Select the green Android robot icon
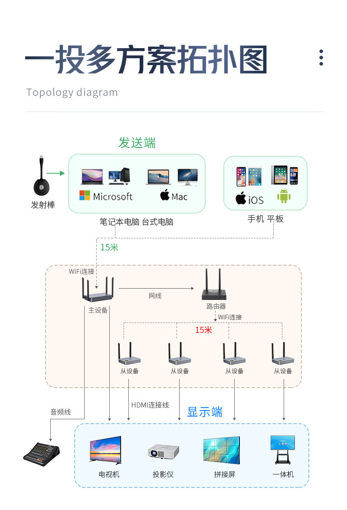The height and width of the screenshot is (510, 347). coord(284,197)
